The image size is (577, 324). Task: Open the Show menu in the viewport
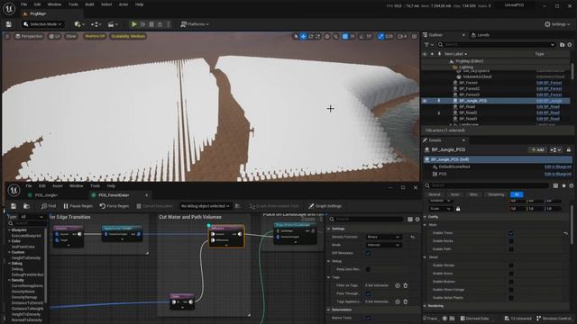(71, 36)
